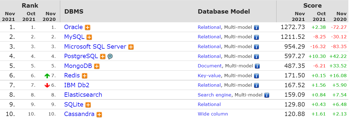Open the IBM Db2 link
The height and width of the screenshot is (119, 350).
click(77, 85)
